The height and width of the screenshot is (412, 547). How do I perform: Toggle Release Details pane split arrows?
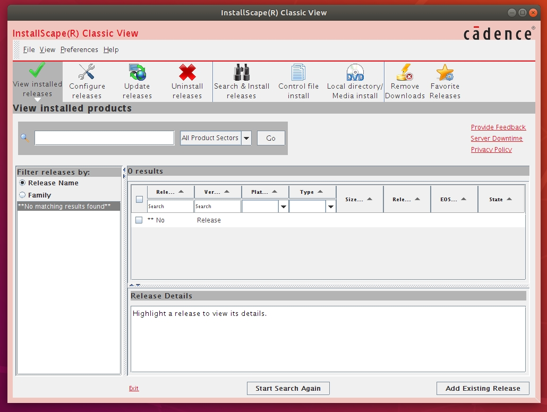(x=135, y=285)
